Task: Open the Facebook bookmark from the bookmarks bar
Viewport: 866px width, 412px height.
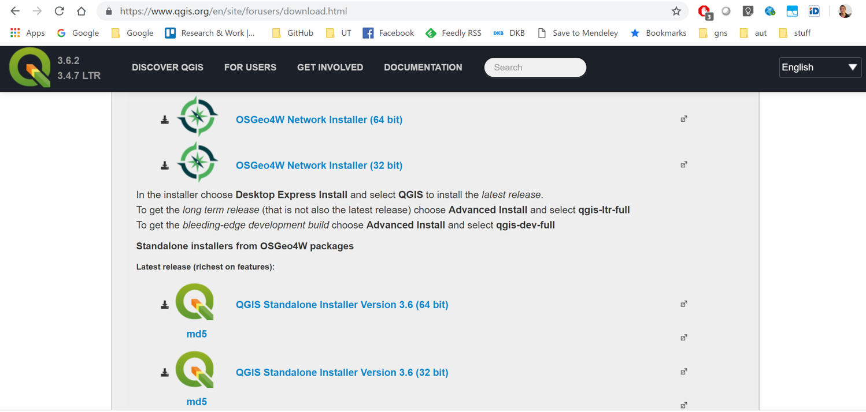Action: (x=388, y=33)
